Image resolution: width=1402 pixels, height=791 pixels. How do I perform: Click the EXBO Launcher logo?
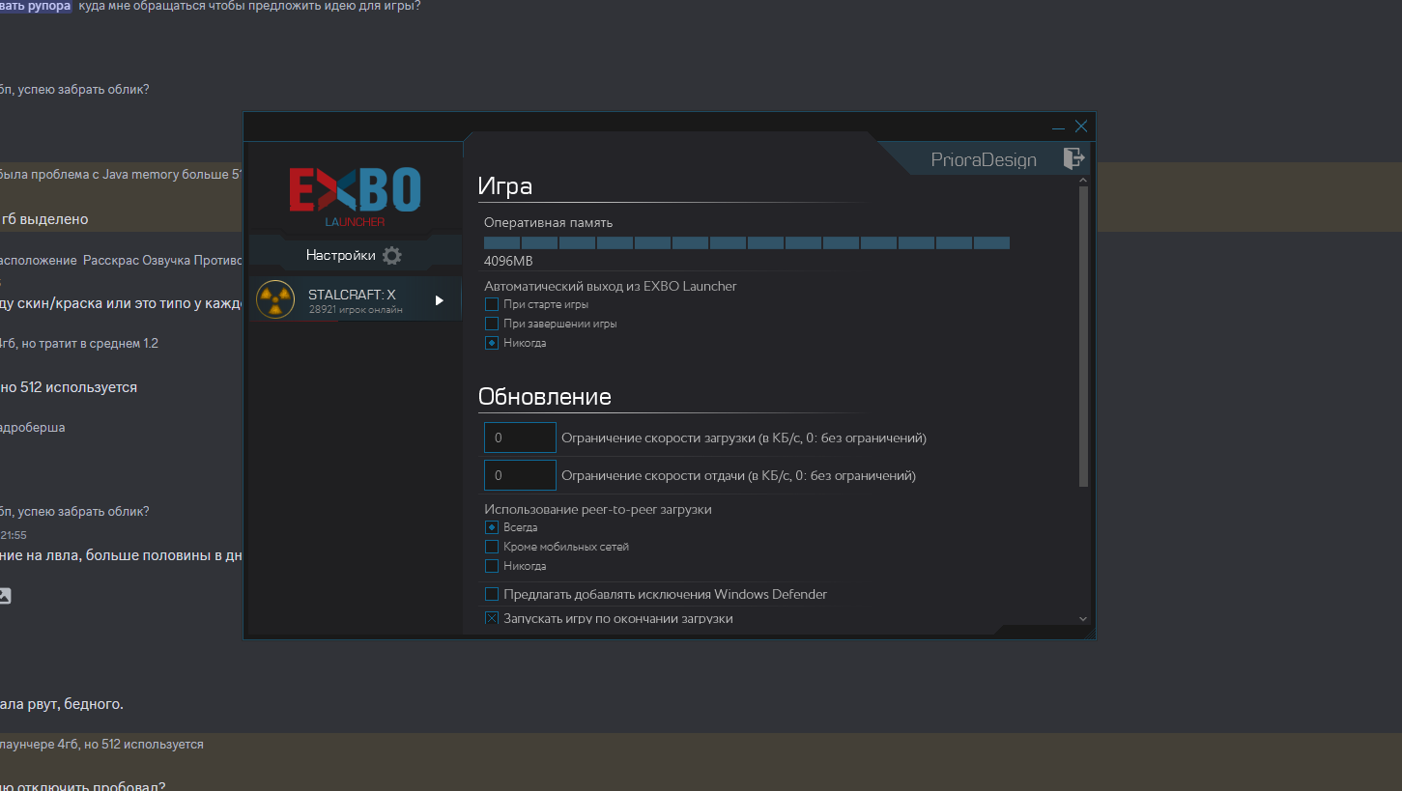click(355, 197)
